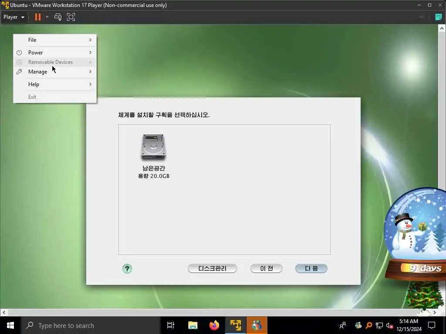
Task: Open Task View in the taskbar
Action: pos(171,325)
